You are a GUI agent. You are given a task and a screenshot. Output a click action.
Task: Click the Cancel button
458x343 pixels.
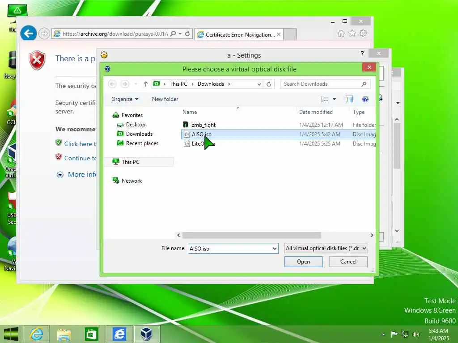[x=348, y=262]
